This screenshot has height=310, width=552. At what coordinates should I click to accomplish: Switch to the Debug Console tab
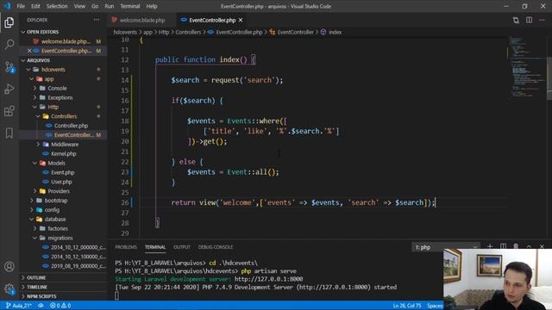tap(216, 247)
